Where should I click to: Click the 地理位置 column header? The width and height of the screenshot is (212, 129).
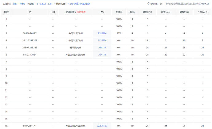pyautogui.click(x=70, y=12)
